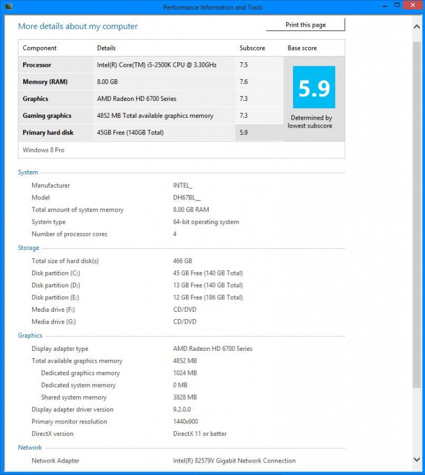The width and height of the screenshot is (425, 475).
Task: Click the More details about my computer heading
Action: [x=78, y=26]
